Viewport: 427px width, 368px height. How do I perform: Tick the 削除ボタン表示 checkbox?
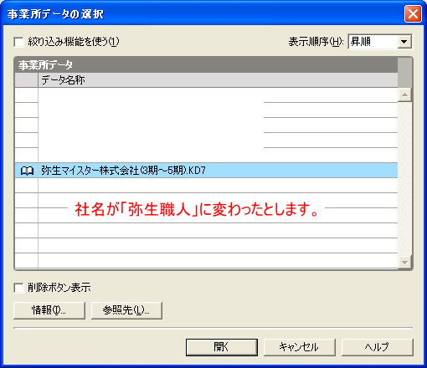[18, 288]
